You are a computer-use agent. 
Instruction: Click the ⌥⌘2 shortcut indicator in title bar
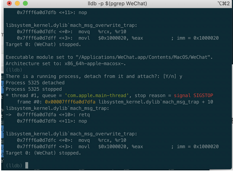(223, 4)
